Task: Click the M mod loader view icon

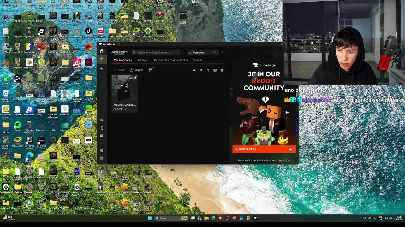Action: click(215, 70)
